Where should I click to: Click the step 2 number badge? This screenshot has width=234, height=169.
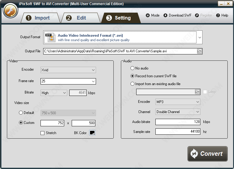(69, 18)
